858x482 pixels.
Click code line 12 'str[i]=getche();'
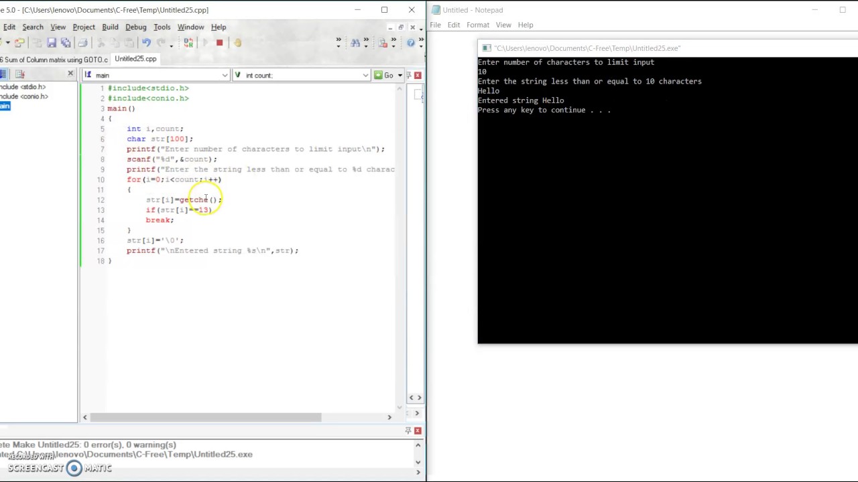[x=184, y=199]
